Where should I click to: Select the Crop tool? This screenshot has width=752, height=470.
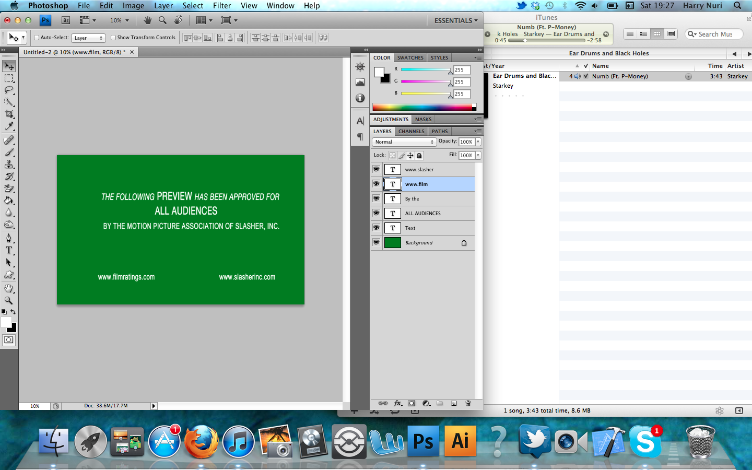click(9, 114)
